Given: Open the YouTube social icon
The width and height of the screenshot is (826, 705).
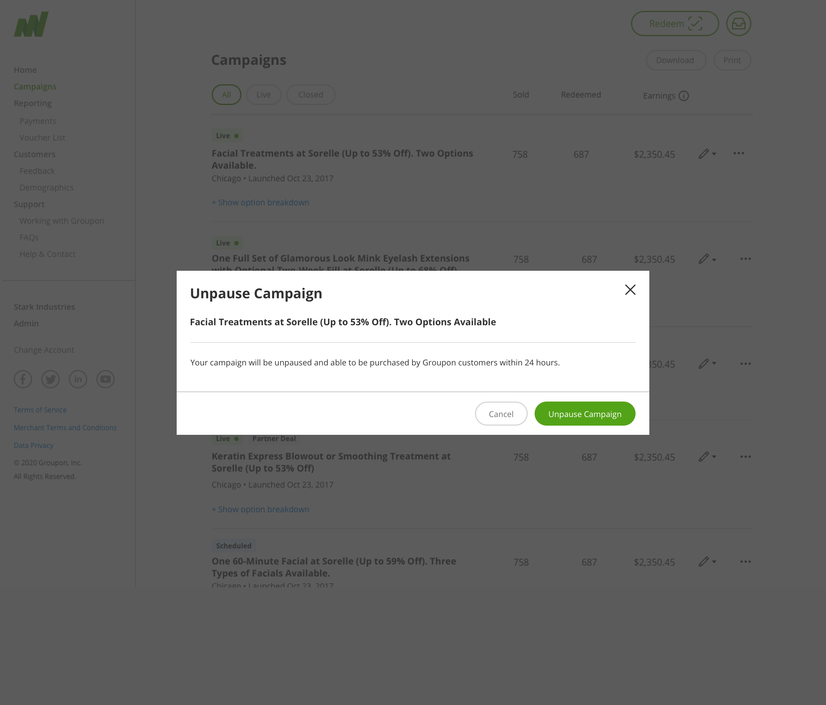Looking at the screenshot, I should click(x=106, y=379).
